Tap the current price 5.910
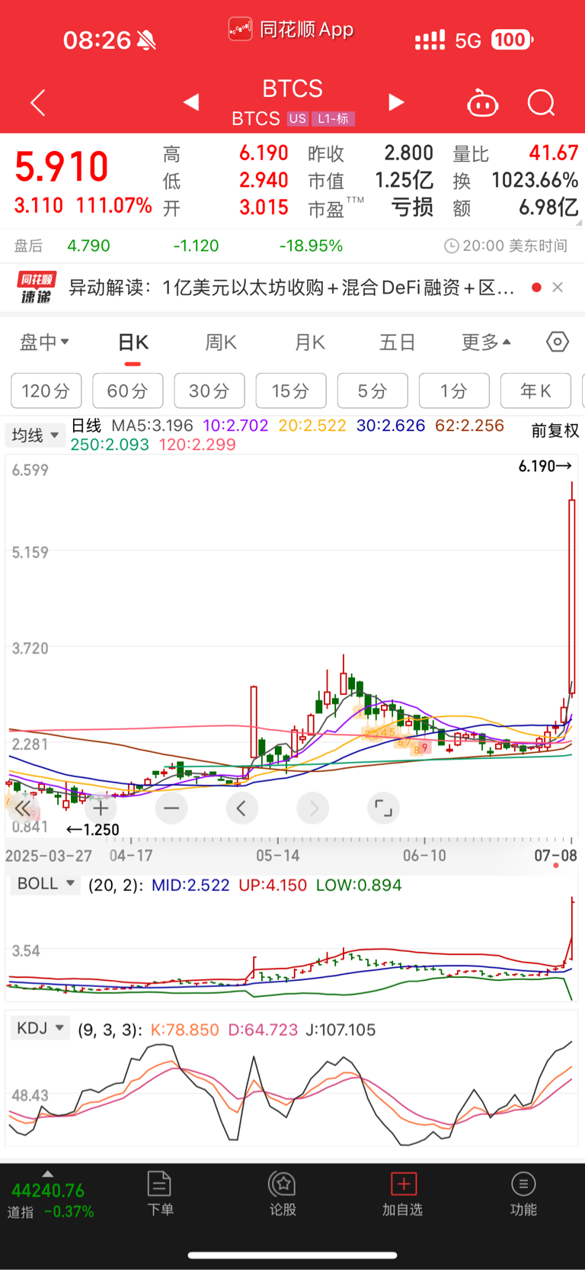The height and width of the screenshot is (1270, 585). click(62, 166)
